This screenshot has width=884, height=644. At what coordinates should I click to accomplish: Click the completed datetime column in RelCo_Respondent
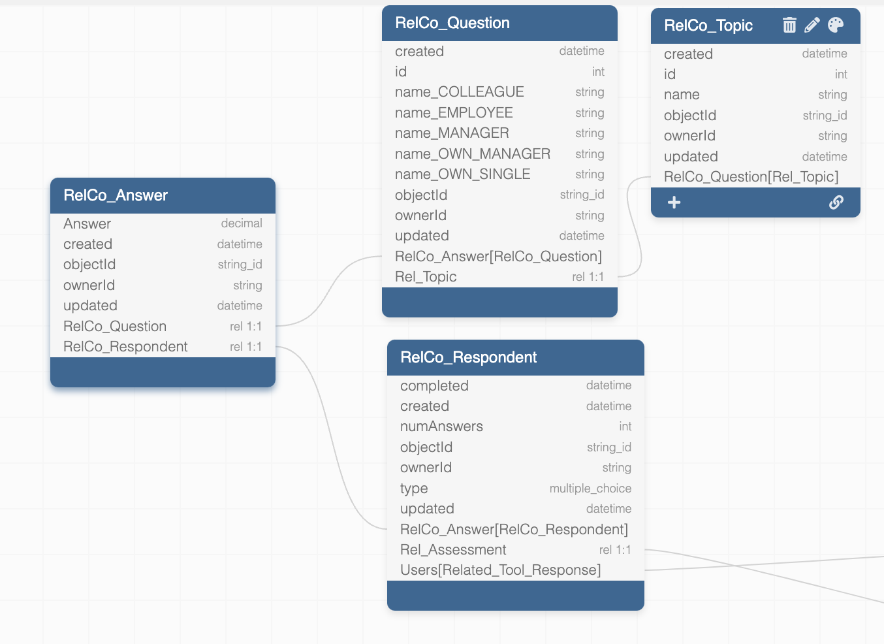coord(515,386)
